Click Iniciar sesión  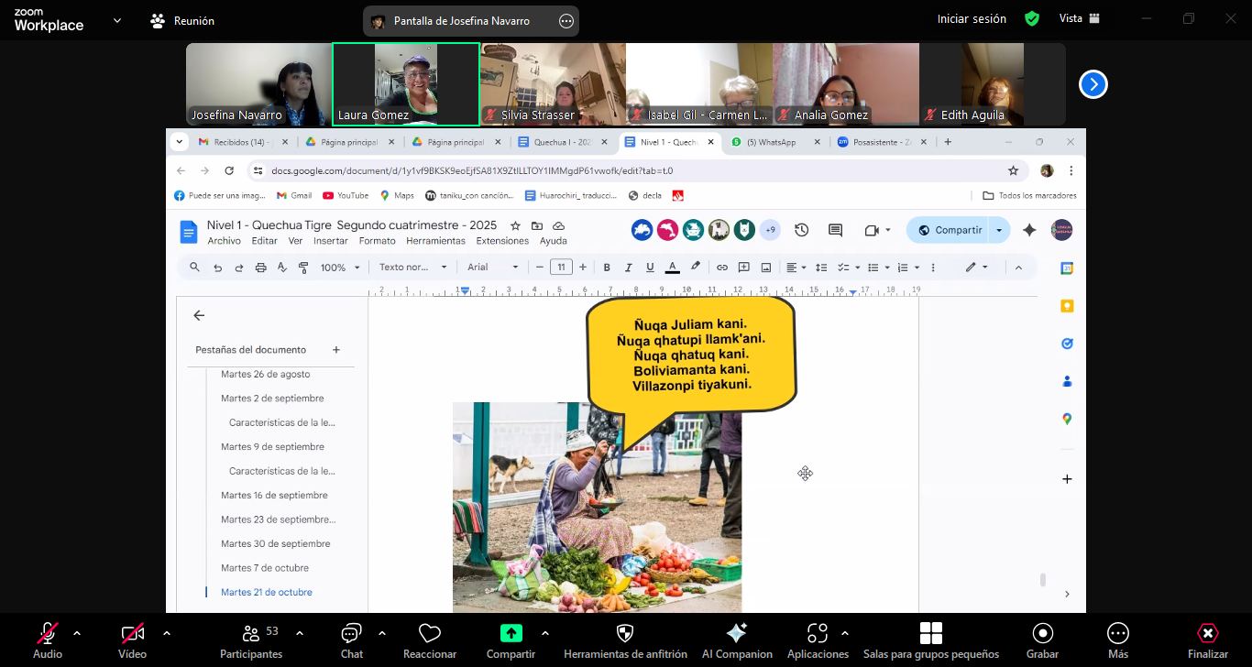971,19
